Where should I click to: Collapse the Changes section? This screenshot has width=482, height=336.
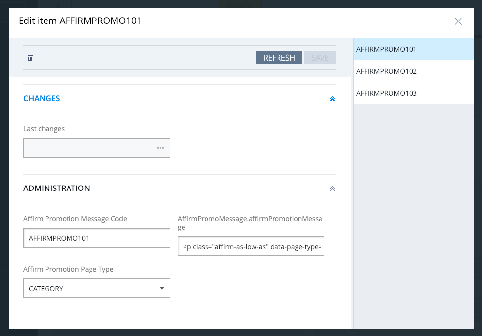tap(332, 99)
